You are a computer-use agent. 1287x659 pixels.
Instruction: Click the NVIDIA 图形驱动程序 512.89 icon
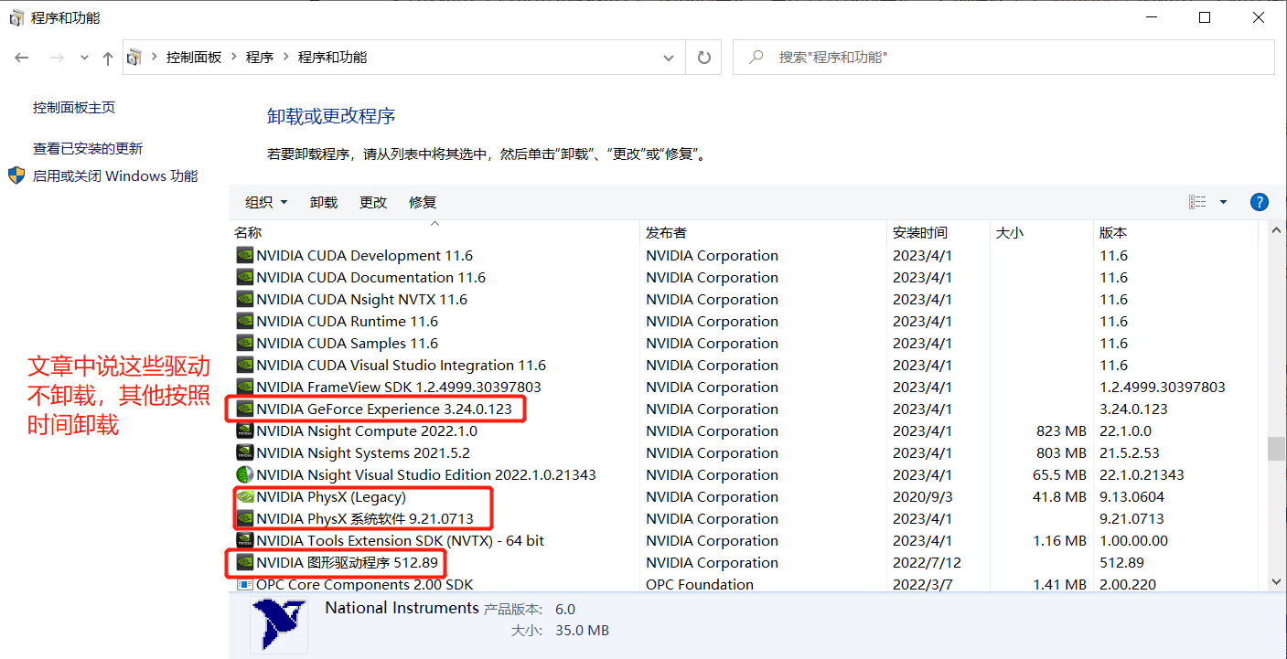(x=244, y=563)
